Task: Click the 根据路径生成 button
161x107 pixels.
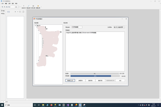Action: 70,81
